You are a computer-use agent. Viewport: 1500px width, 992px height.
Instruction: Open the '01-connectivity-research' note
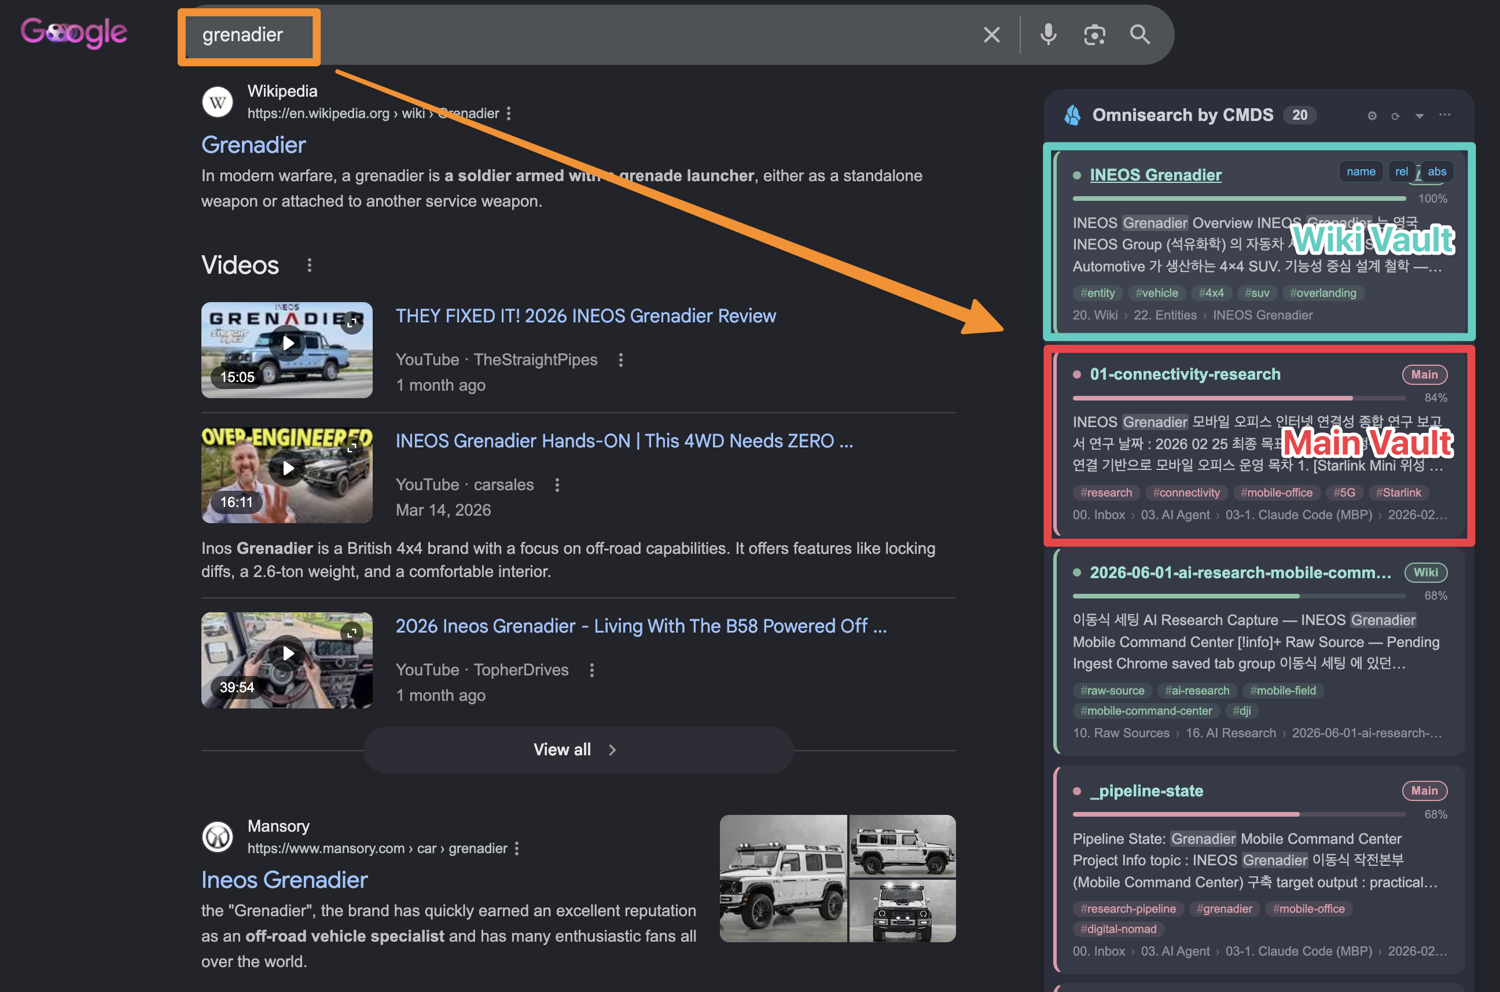[1185, 374]
